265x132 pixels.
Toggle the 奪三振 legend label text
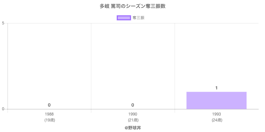pos(138,18)
